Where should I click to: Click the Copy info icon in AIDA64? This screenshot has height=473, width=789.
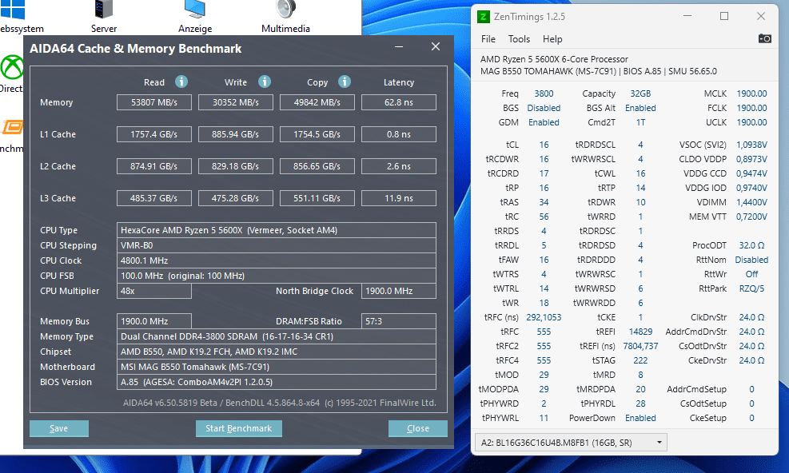(345, 81)
